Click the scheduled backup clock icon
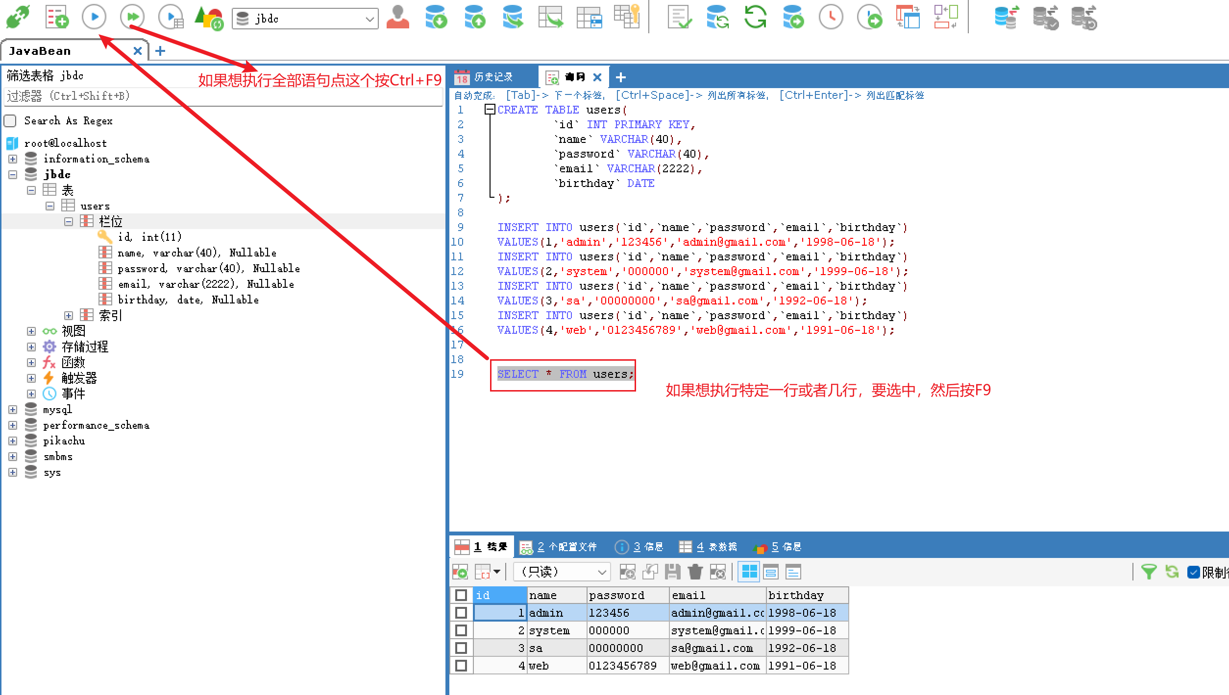The width and height of the screenshot is (1229, 695). pos(831,17)
